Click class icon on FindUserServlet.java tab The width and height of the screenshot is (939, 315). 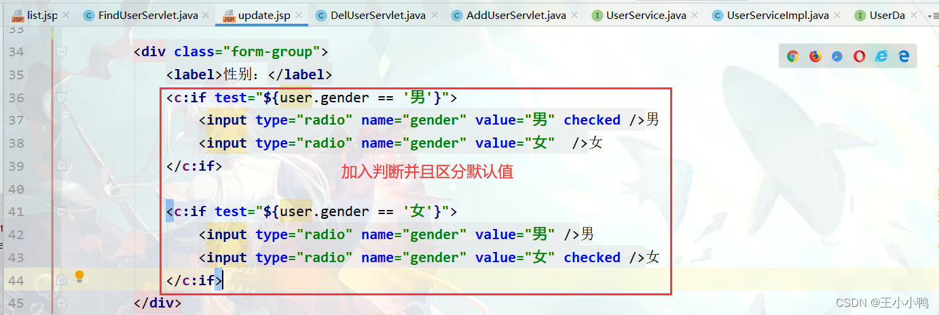89,15
